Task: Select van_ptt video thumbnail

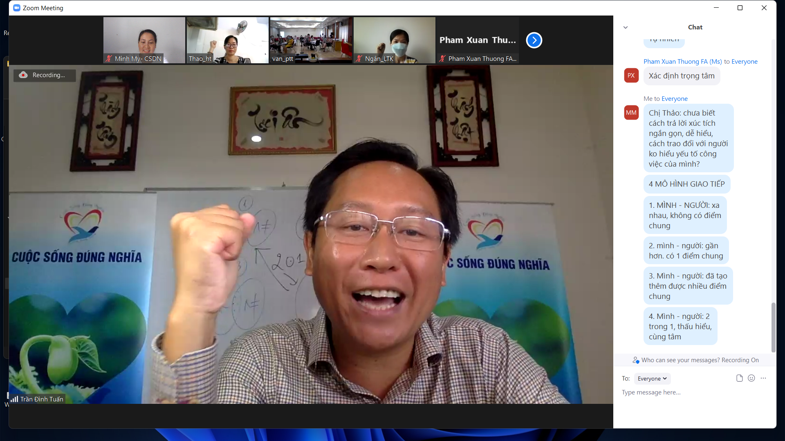Action: 311,40
